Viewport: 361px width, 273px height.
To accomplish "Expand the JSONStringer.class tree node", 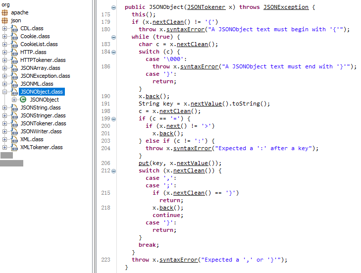I will coord(4,115).
